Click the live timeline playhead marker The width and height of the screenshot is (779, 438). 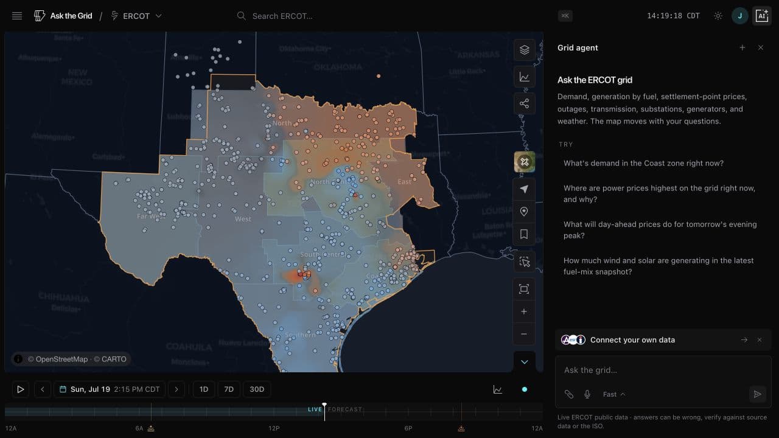point(324,405)
